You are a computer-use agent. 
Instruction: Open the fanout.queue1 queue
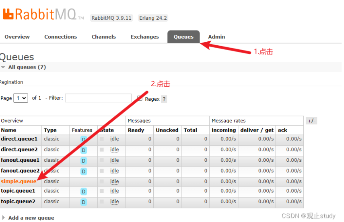20,160
